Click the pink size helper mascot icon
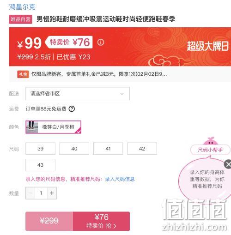The width and height of the screenshot is (231, 235). [211, 141]
